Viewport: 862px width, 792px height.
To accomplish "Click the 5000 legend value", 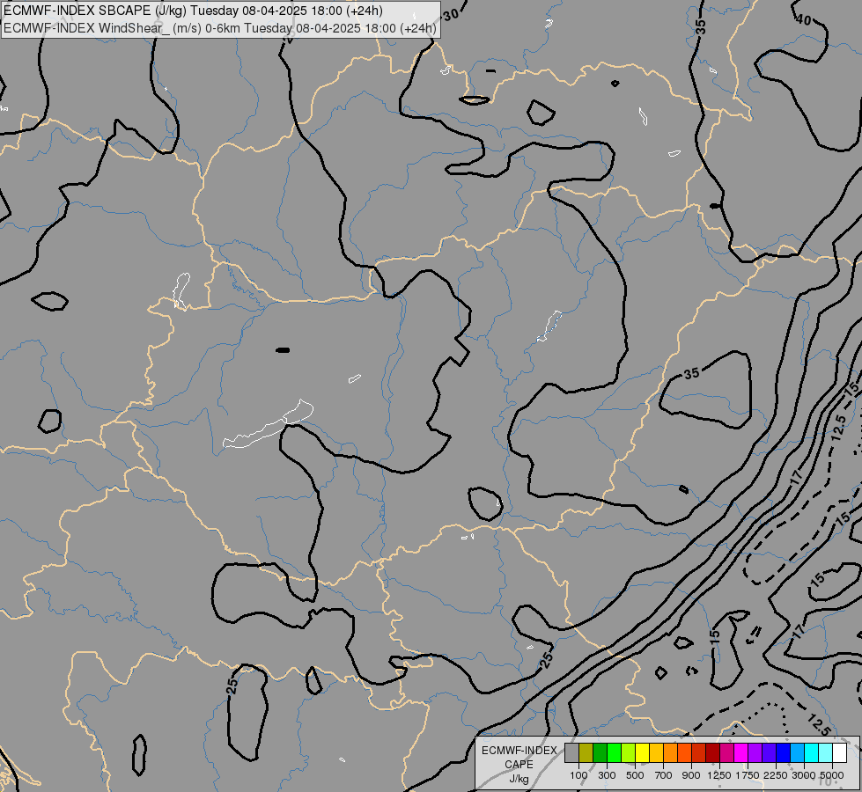I will (831, 775).
